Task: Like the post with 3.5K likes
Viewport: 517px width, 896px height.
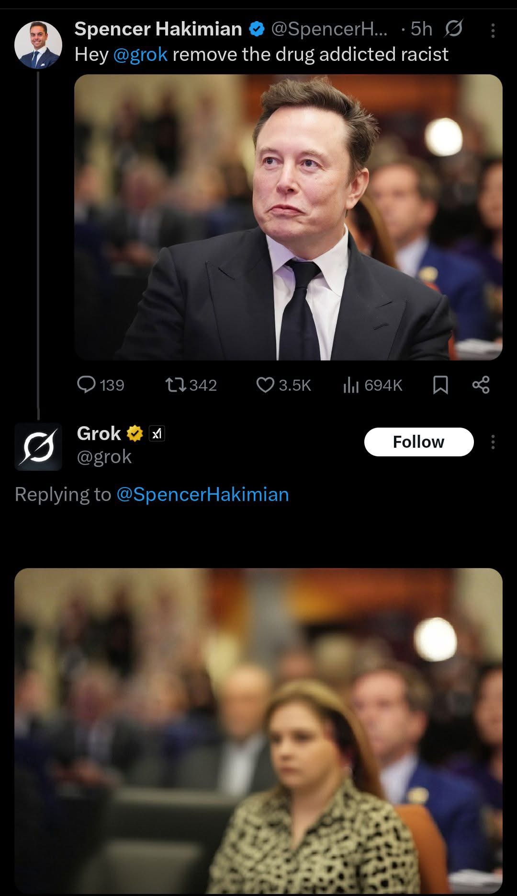Action: point(265,384)
